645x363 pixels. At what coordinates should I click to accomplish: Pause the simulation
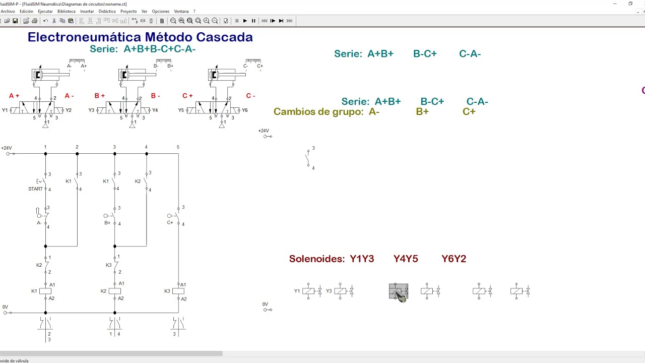(x=253, y=21)
